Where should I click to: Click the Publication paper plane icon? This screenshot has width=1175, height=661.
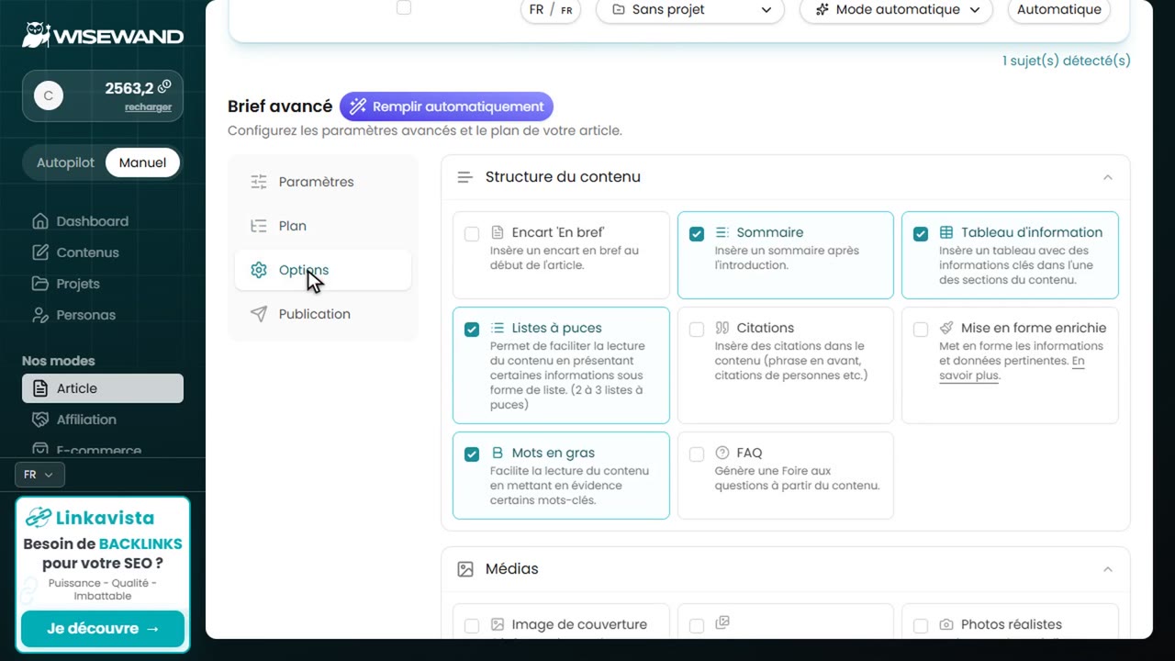[259, 314]
